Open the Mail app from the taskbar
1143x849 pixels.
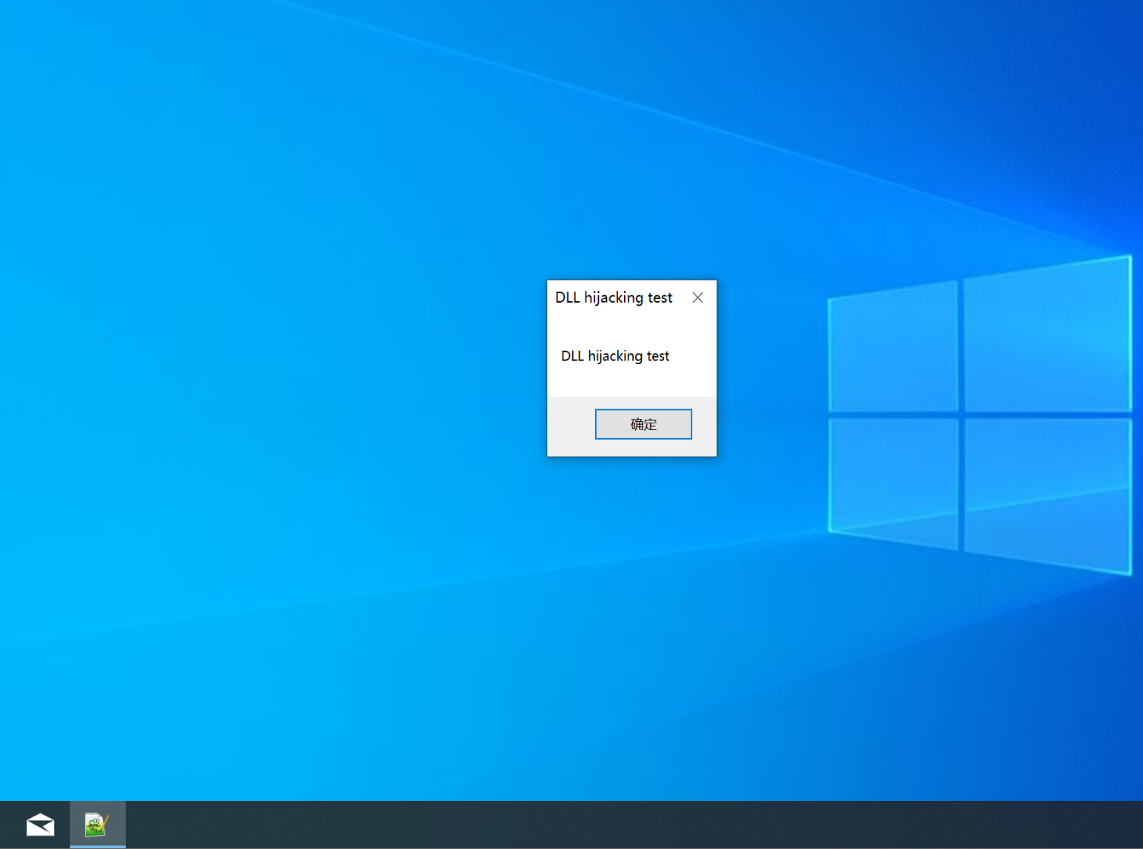coord(40,824)
